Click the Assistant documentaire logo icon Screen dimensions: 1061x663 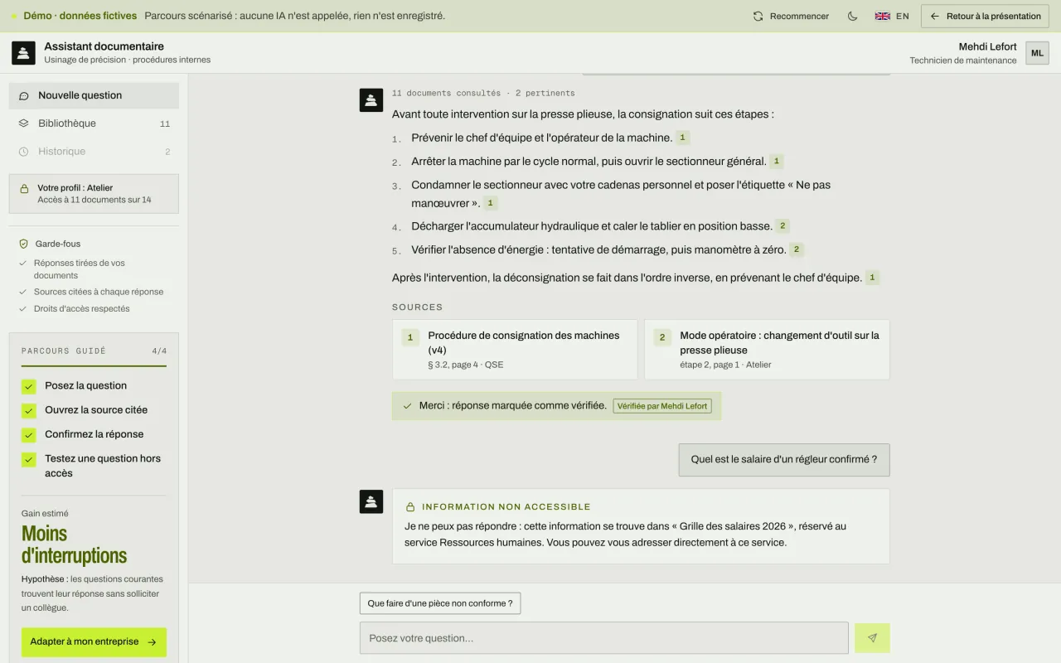coord(23,53)
